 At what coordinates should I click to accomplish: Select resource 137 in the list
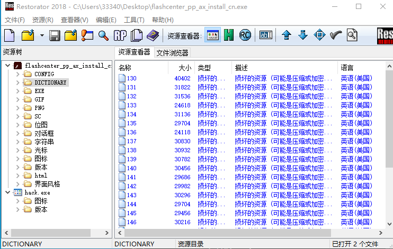pos(131,141)
